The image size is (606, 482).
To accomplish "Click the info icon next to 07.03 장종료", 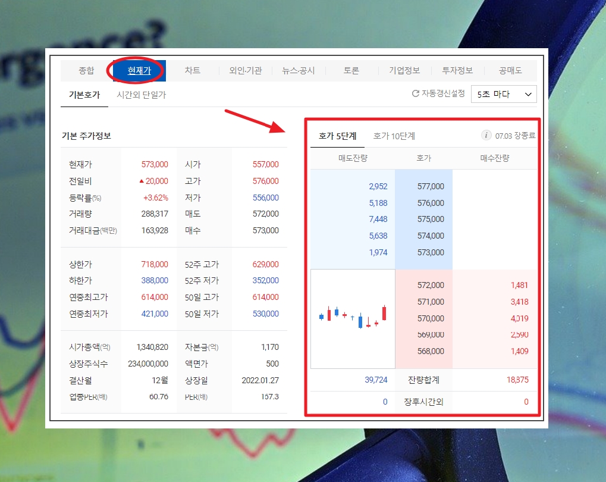I will (486, 135).
